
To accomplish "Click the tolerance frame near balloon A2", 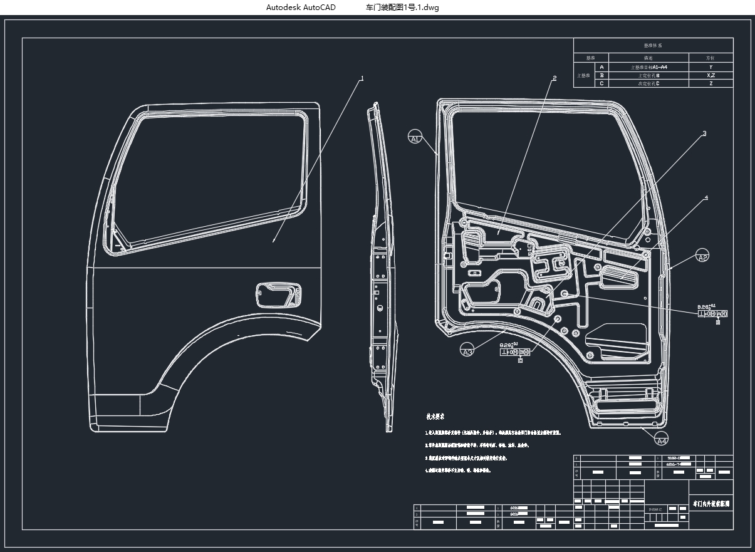I will 713,313.
